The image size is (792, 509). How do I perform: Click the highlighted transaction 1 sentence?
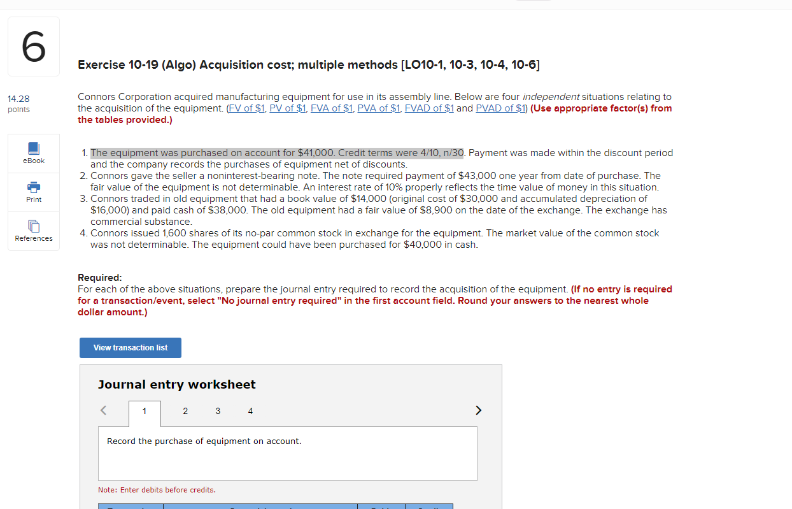click(x=277, y=152)
